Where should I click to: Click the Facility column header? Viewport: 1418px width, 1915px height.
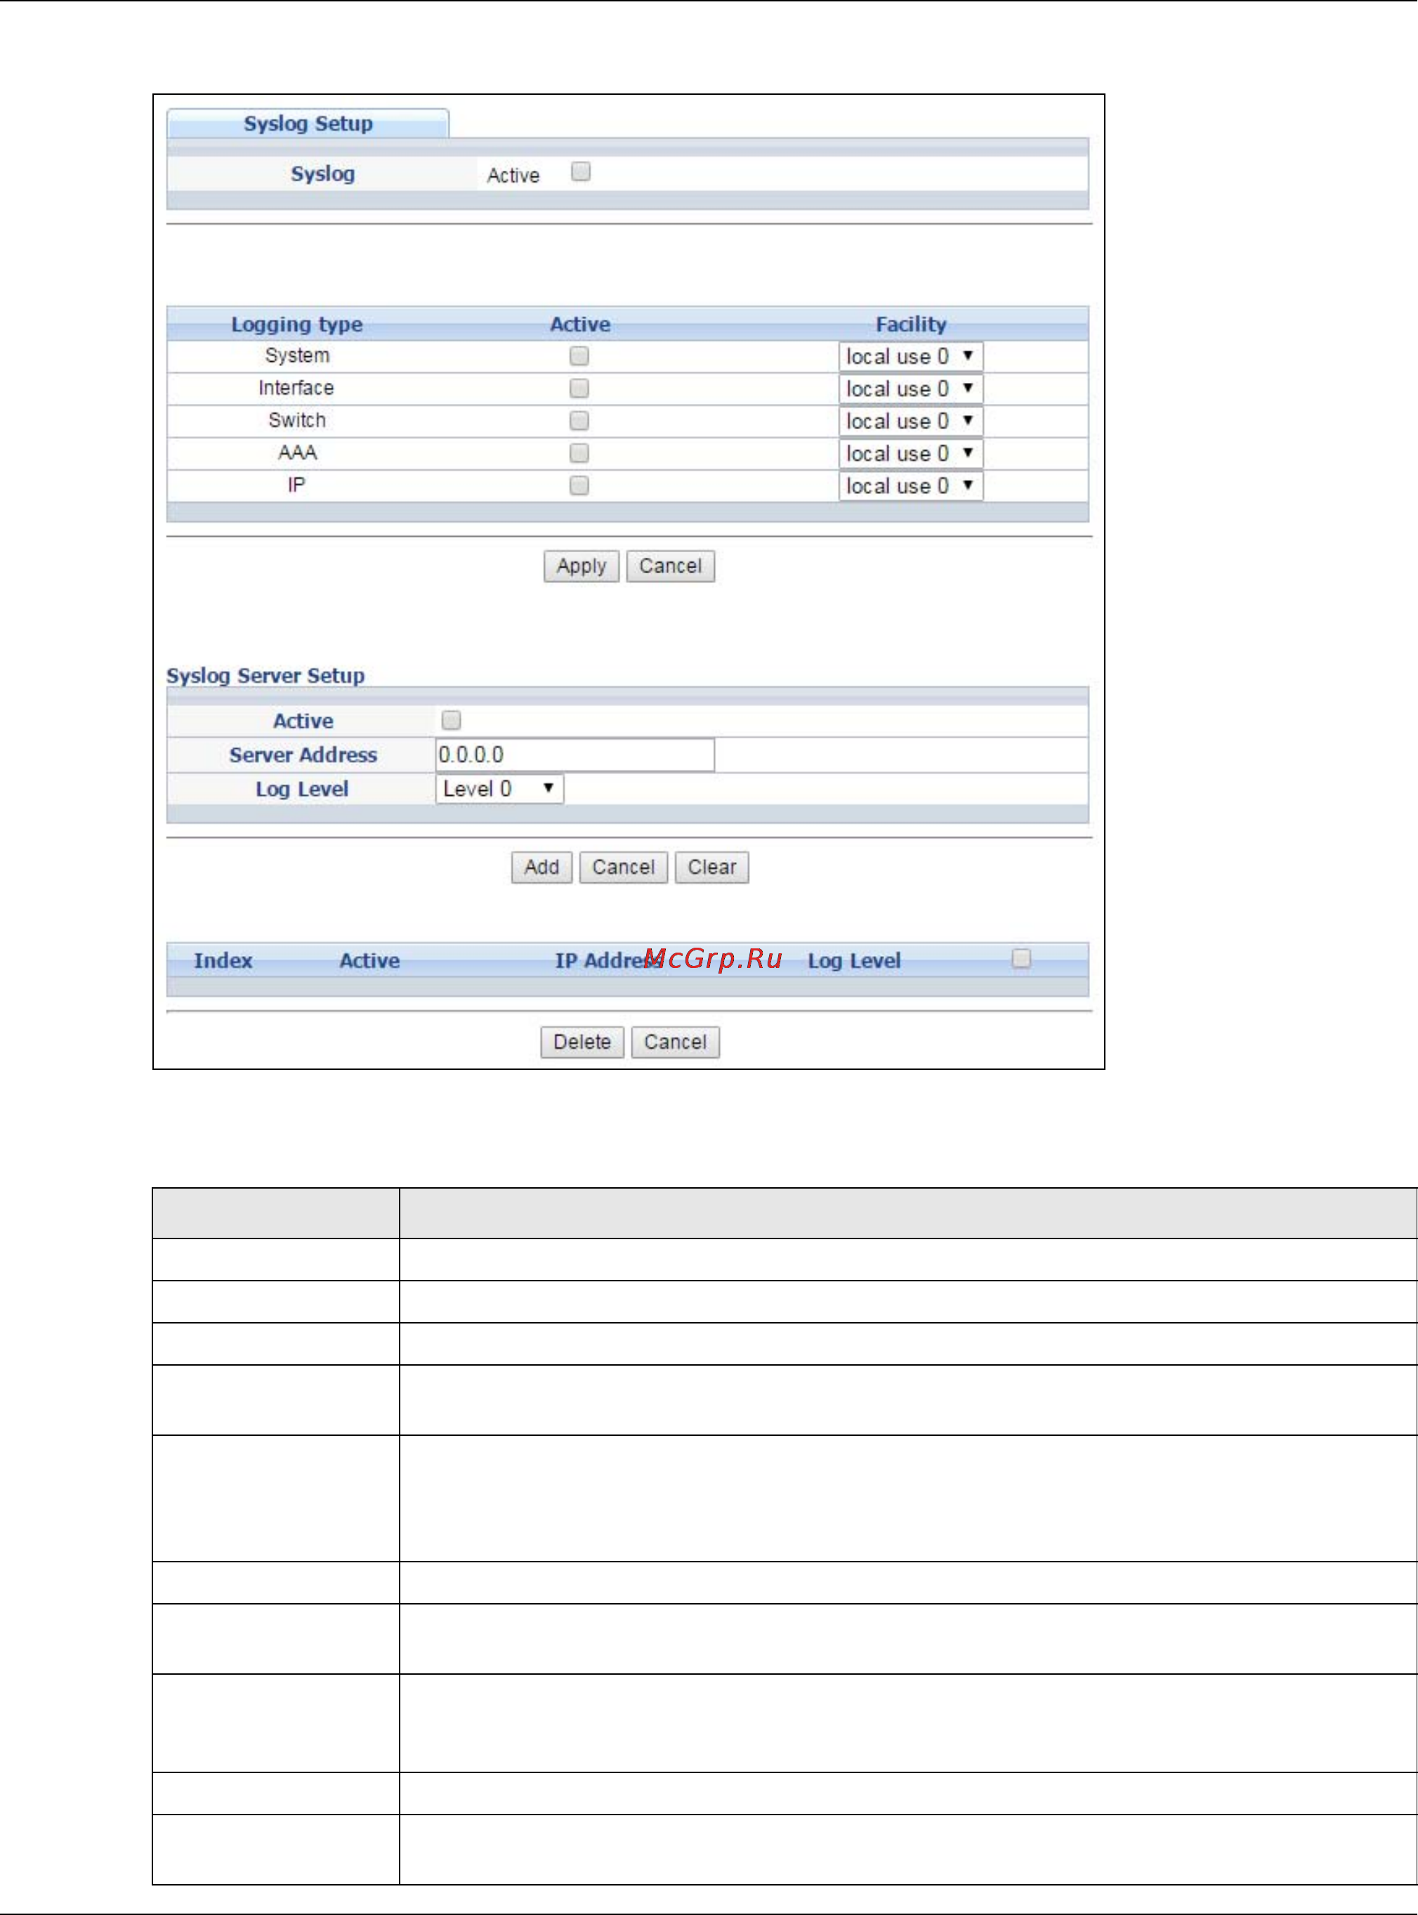tap(911, 325)
